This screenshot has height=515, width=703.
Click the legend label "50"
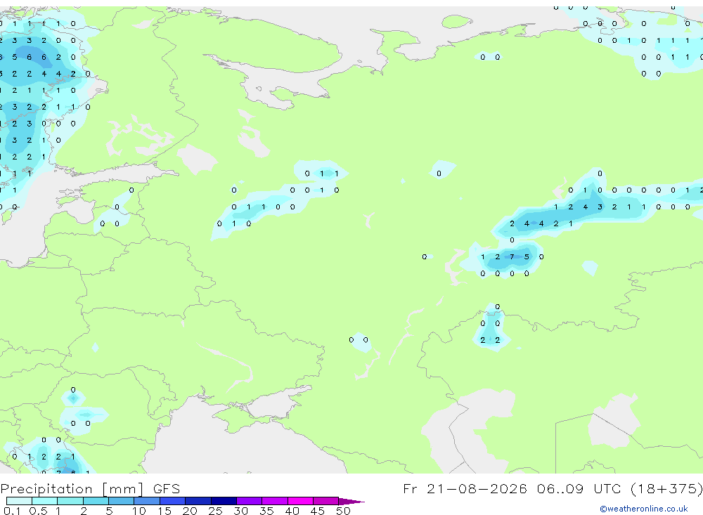(343, 511)
